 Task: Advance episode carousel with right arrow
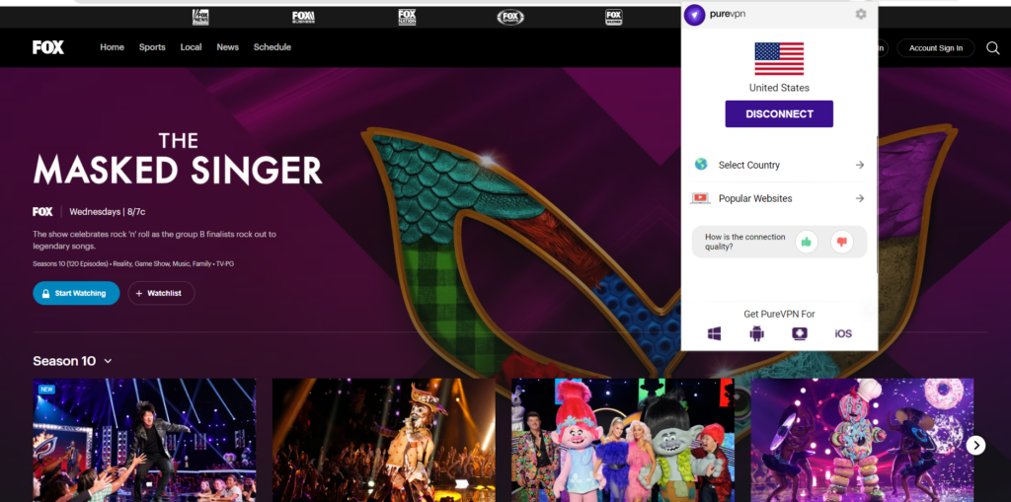975,445
